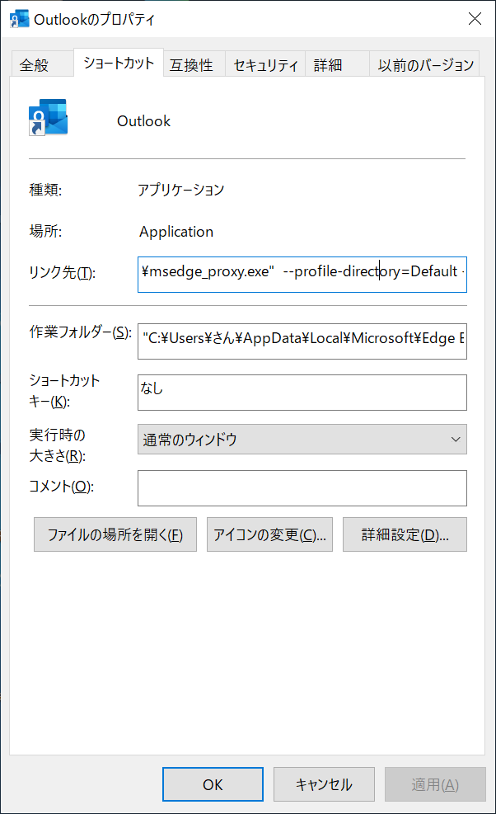This screenshot has height=814, width=496.
Task: Click ファイルの場所を開く button
Action: point(115,534)
